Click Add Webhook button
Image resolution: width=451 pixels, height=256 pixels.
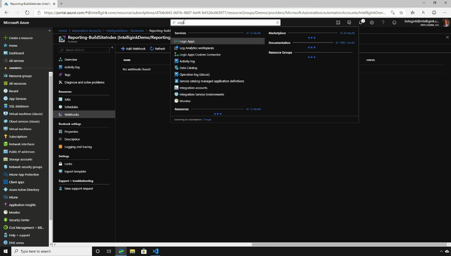click(133, 48)
